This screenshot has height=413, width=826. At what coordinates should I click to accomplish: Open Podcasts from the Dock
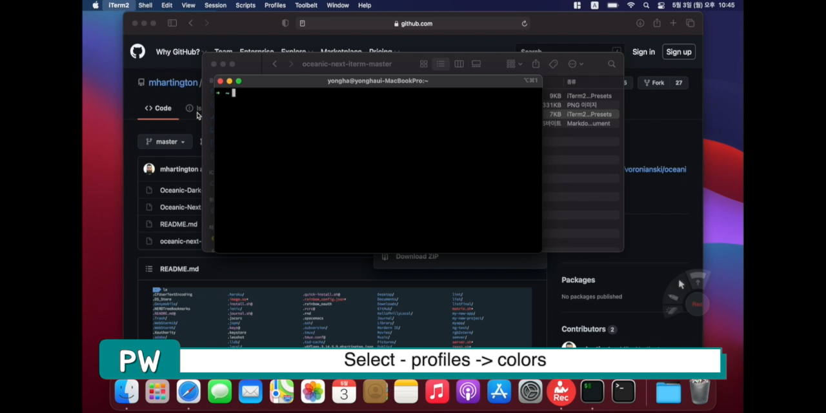click(468, 392)
